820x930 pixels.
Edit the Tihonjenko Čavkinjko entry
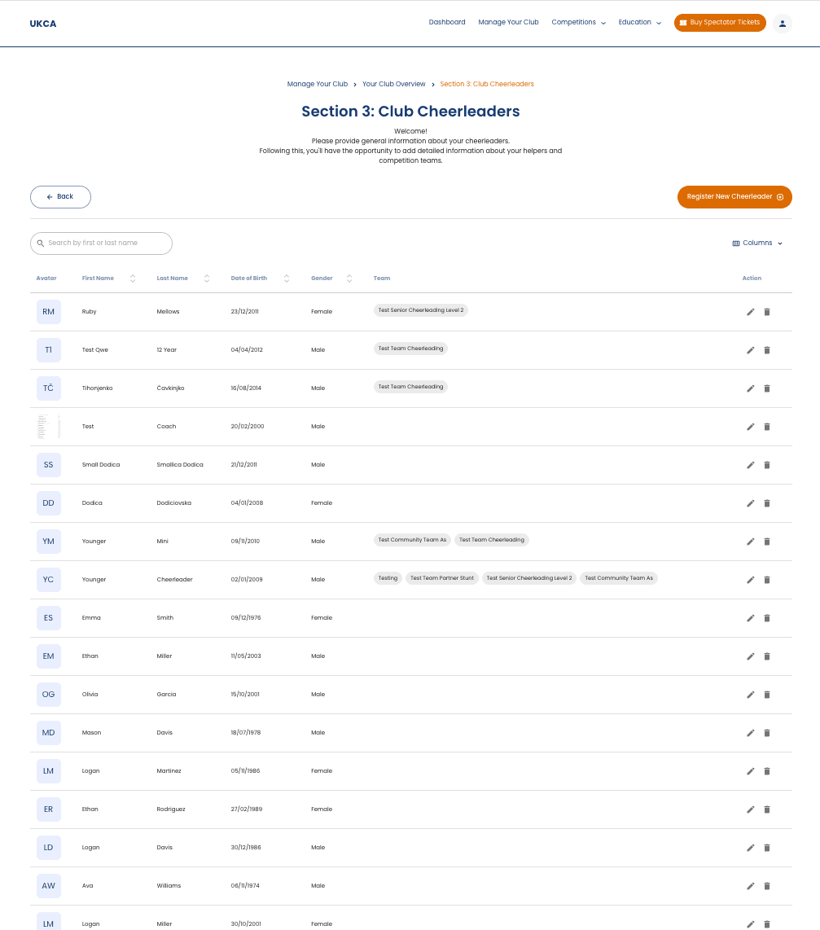[750, 388]
